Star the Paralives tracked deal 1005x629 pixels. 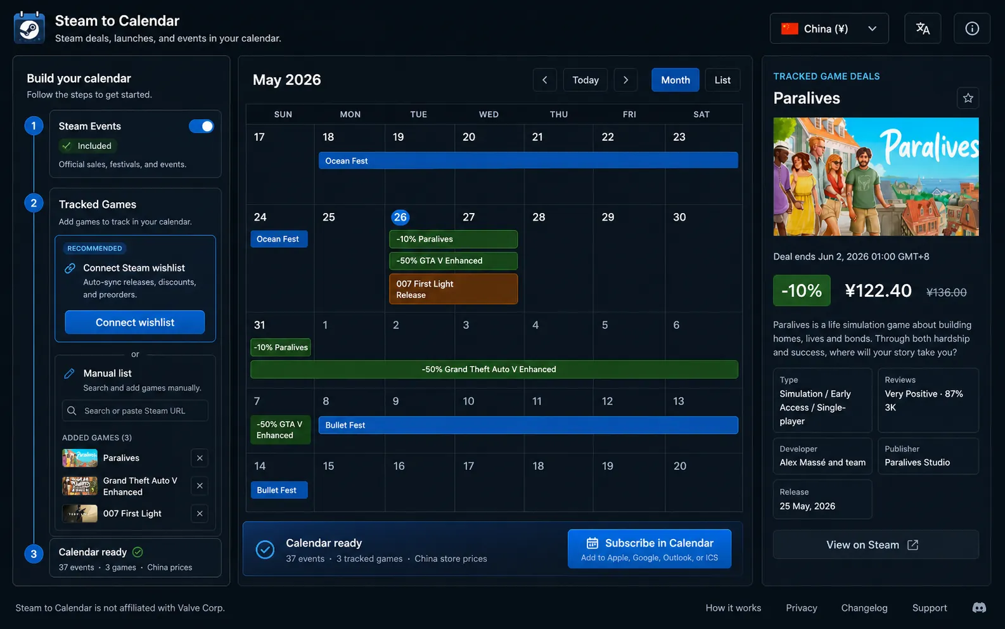click(968, 98)
